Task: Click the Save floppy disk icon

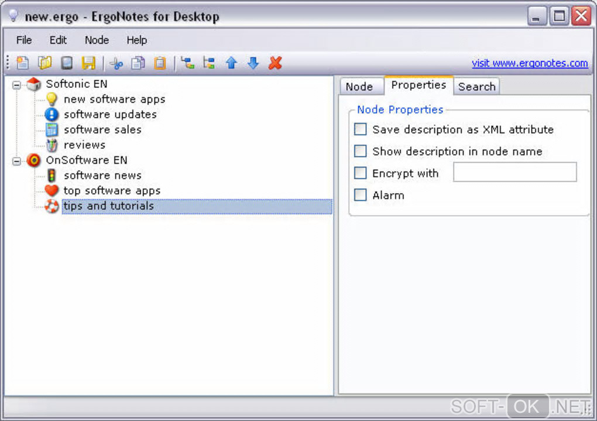Action: tap(88, 63)
